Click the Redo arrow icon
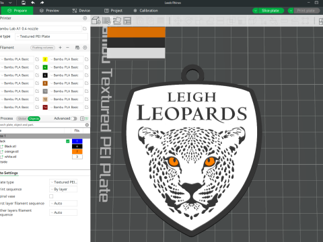 point(42,3)
